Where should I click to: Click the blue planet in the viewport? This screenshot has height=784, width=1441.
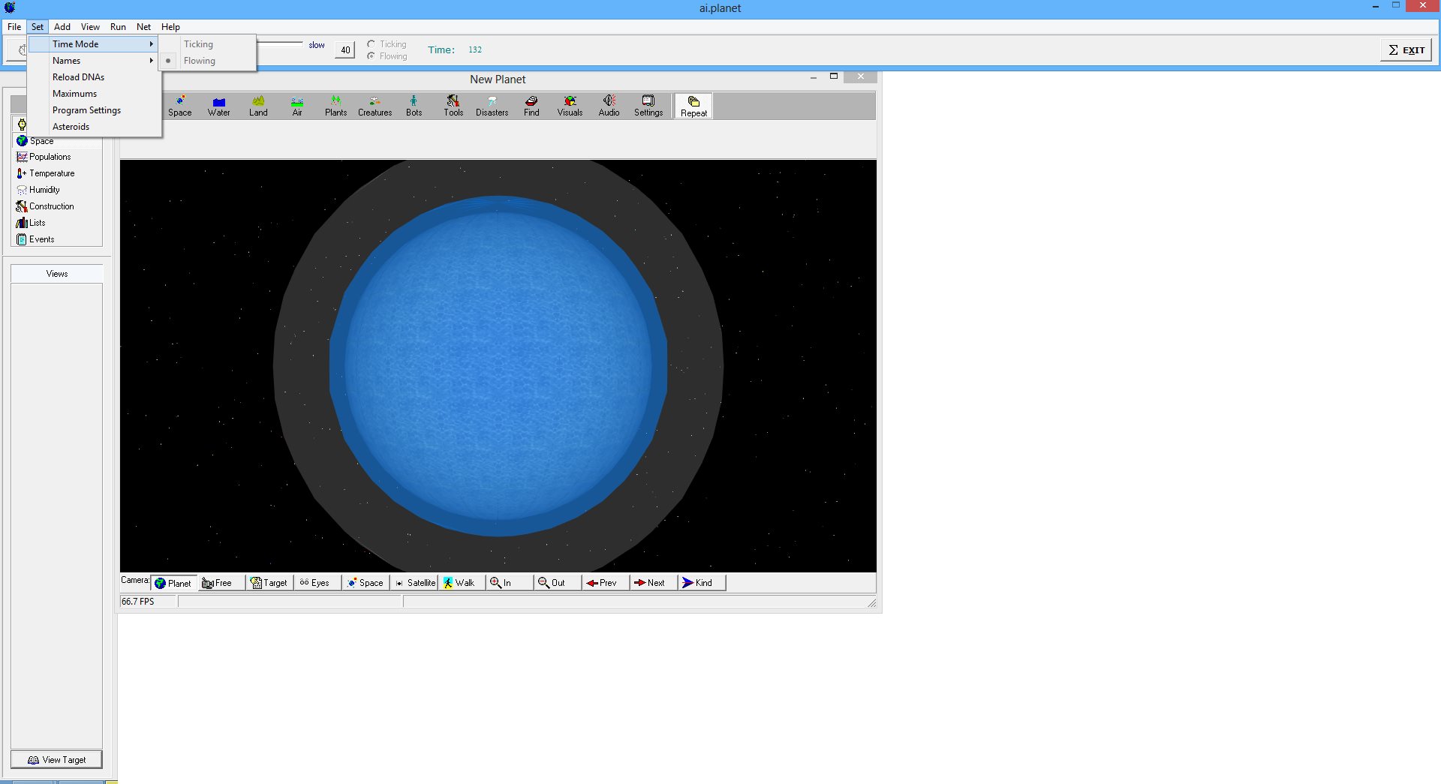pyautogui.click(x=498, y=366)
